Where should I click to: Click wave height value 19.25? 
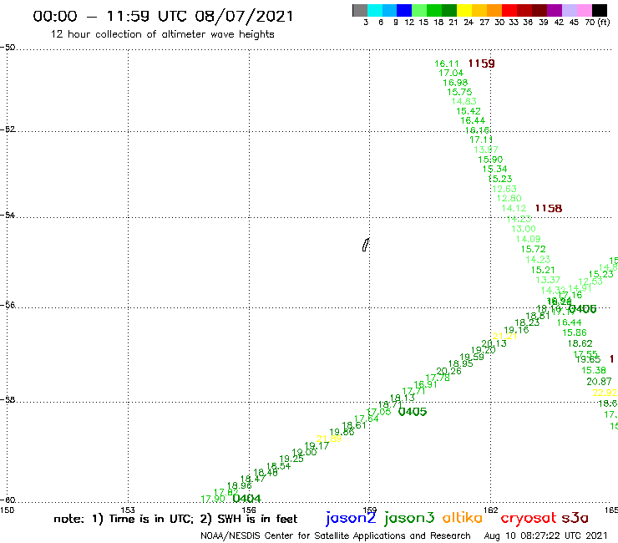[291, 459]
